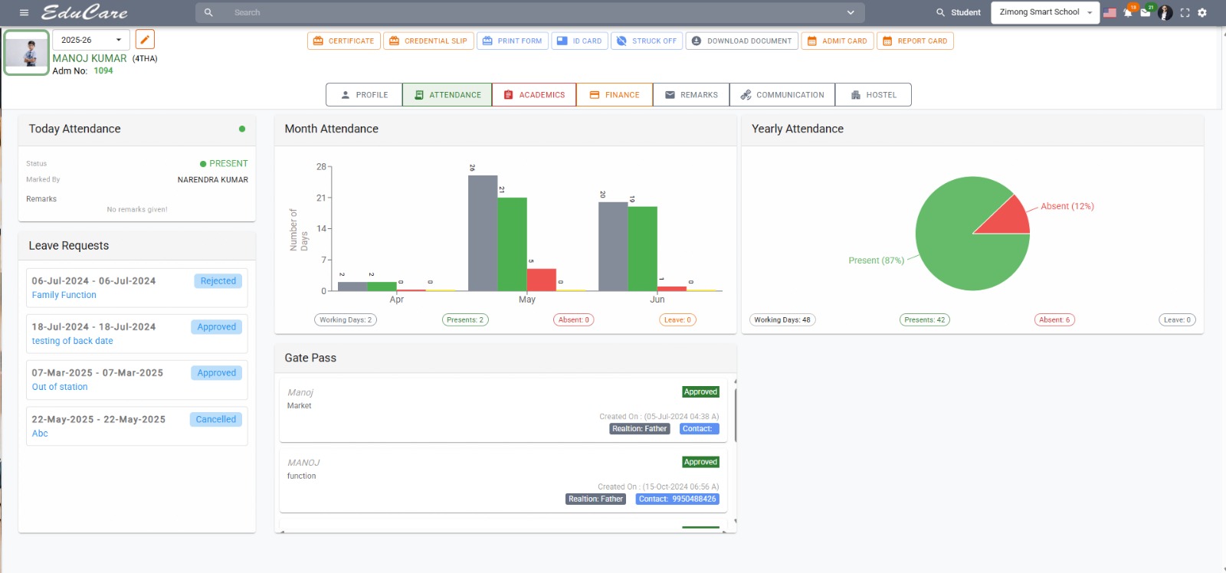Expand the search bar dropdown arrow
Viewport: 1226px width, 573px height.
pos(850,12)
